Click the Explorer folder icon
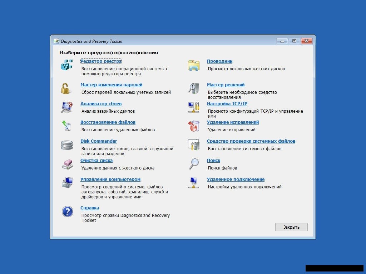This screenshot has height=274, width=366. [x=194, y=65]
